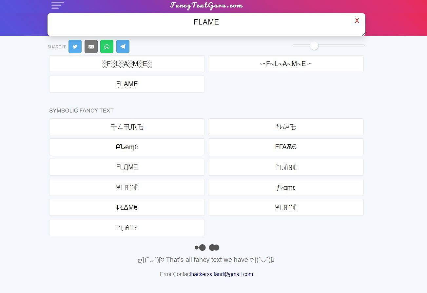Copy the first symbolic style under the heading
427x293 pixels.
127,127
